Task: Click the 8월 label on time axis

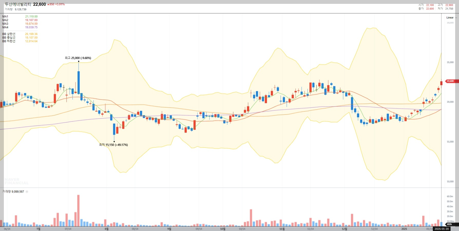Action: [x=107, y=229]
